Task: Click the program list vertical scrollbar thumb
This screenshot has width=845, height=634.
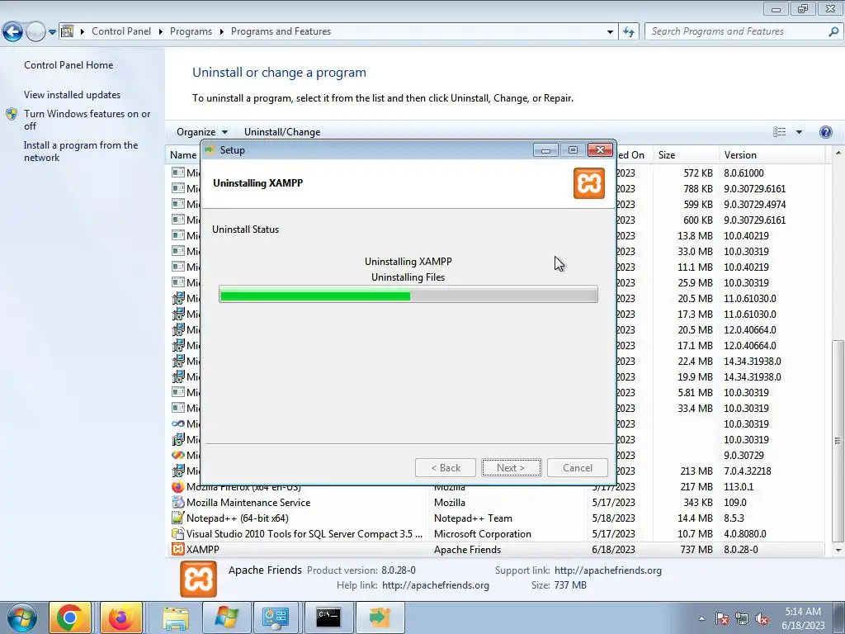Action: click(x=838, y=441)
